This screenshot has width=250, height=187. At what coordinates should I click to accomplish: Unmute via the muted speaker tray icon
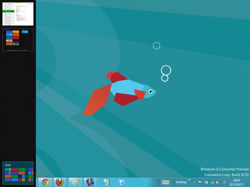pyautogui.click(x=218, y=182)
